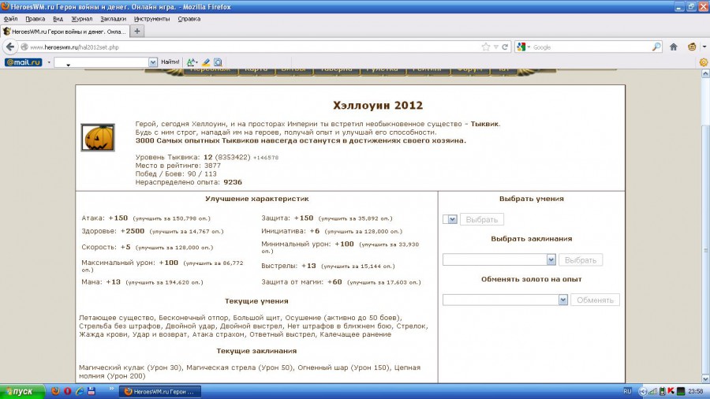
Task: Click the Найти! search button
Action: pos(170,62)
